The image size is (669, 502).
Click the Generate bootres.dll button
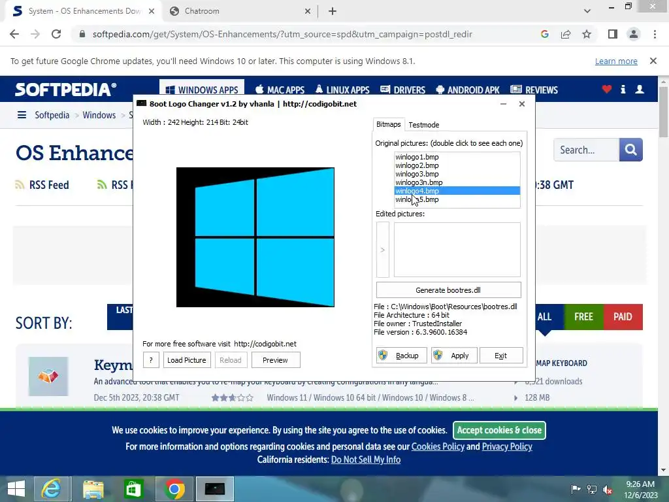(448, 290)
